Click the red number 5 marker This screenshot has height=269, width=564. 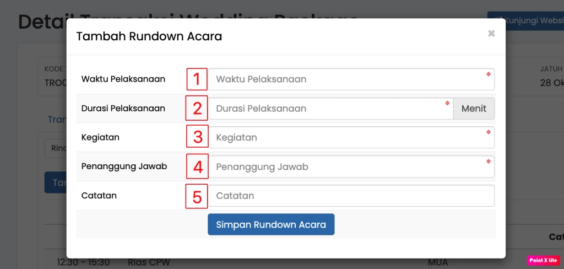pyautogui.click(x=197, y=196)
